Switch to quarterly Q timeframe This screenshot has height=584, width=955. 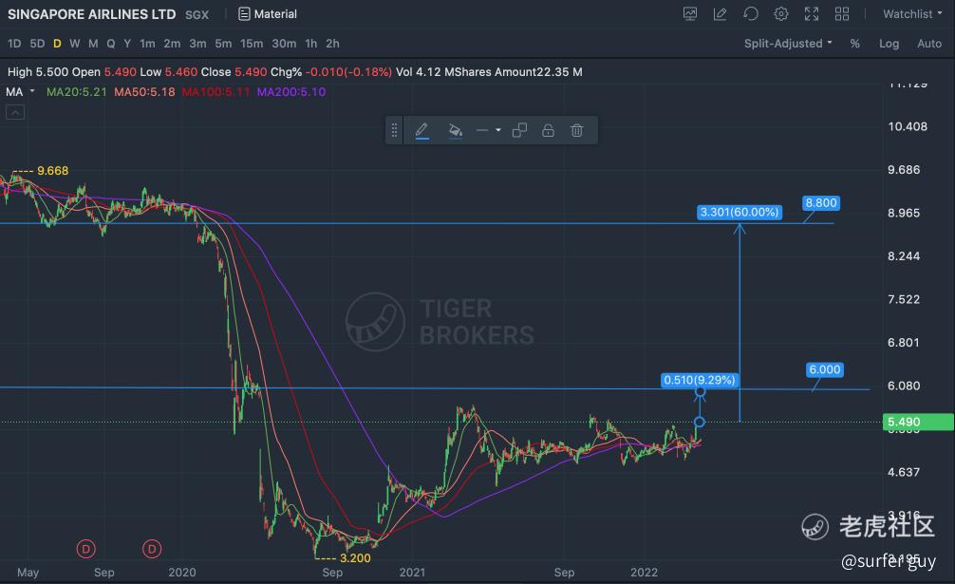pos(111,44)
